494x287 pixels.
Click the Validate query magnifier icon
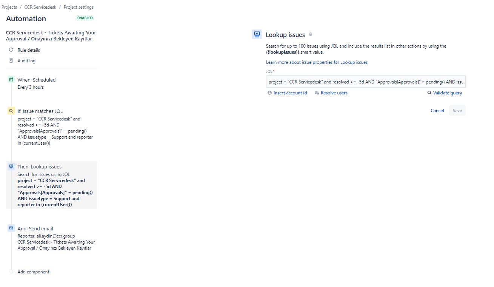429,93
